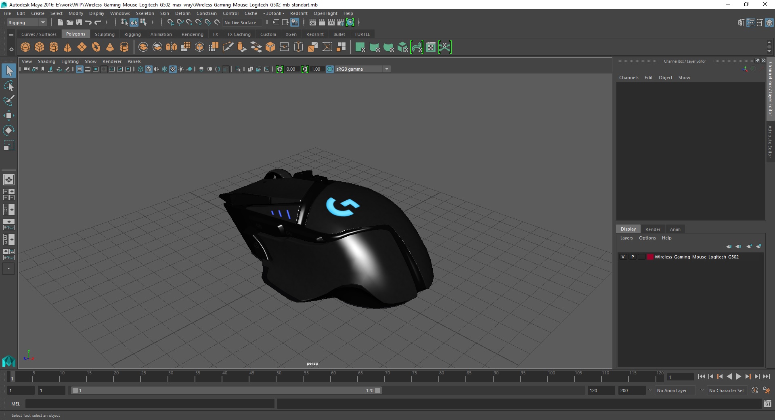Screen dimensions: 775x420
Task: Switch to the FX Caching shelf tab
Action: tap(239, 34)
